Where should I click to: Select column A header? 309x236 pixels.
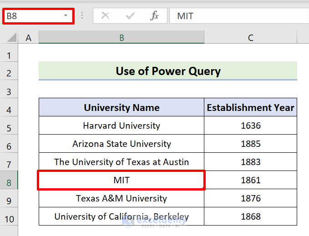(29, 38)
